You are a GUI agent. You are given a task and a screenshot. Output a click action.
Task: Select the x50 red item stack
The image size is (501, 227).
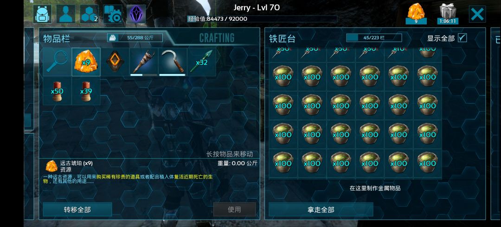[x=57, y=91]
